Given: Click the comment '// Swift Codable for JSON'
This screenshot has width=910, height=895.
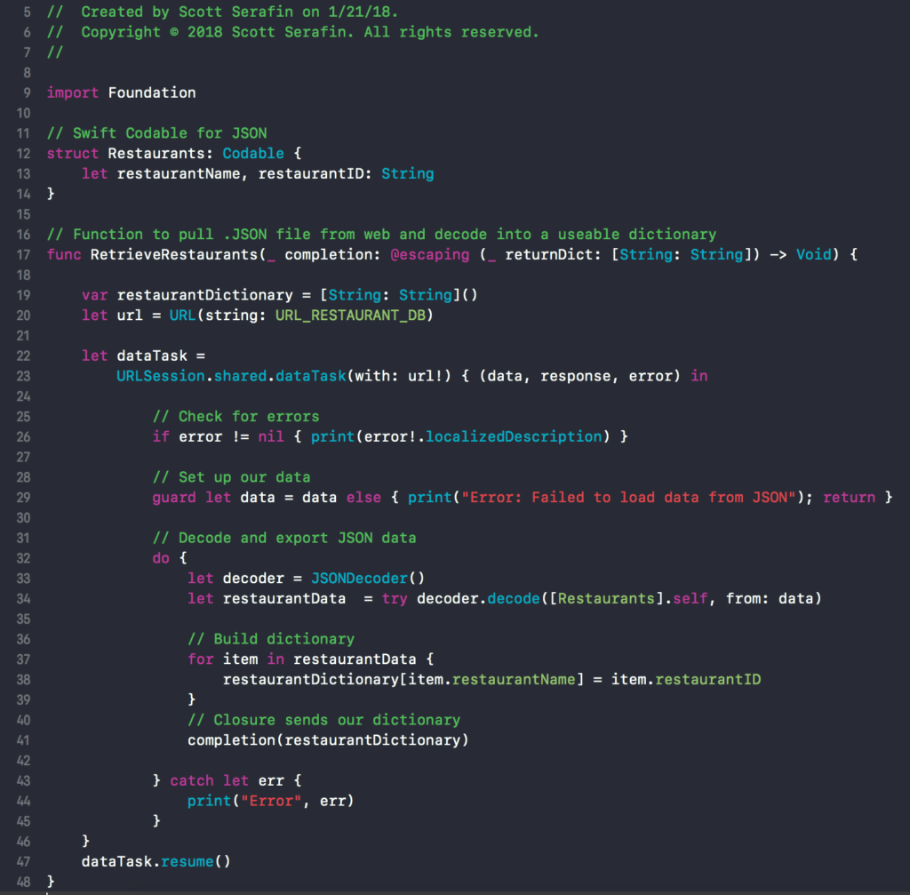Looking at the screenshot, I should [156, 133].
